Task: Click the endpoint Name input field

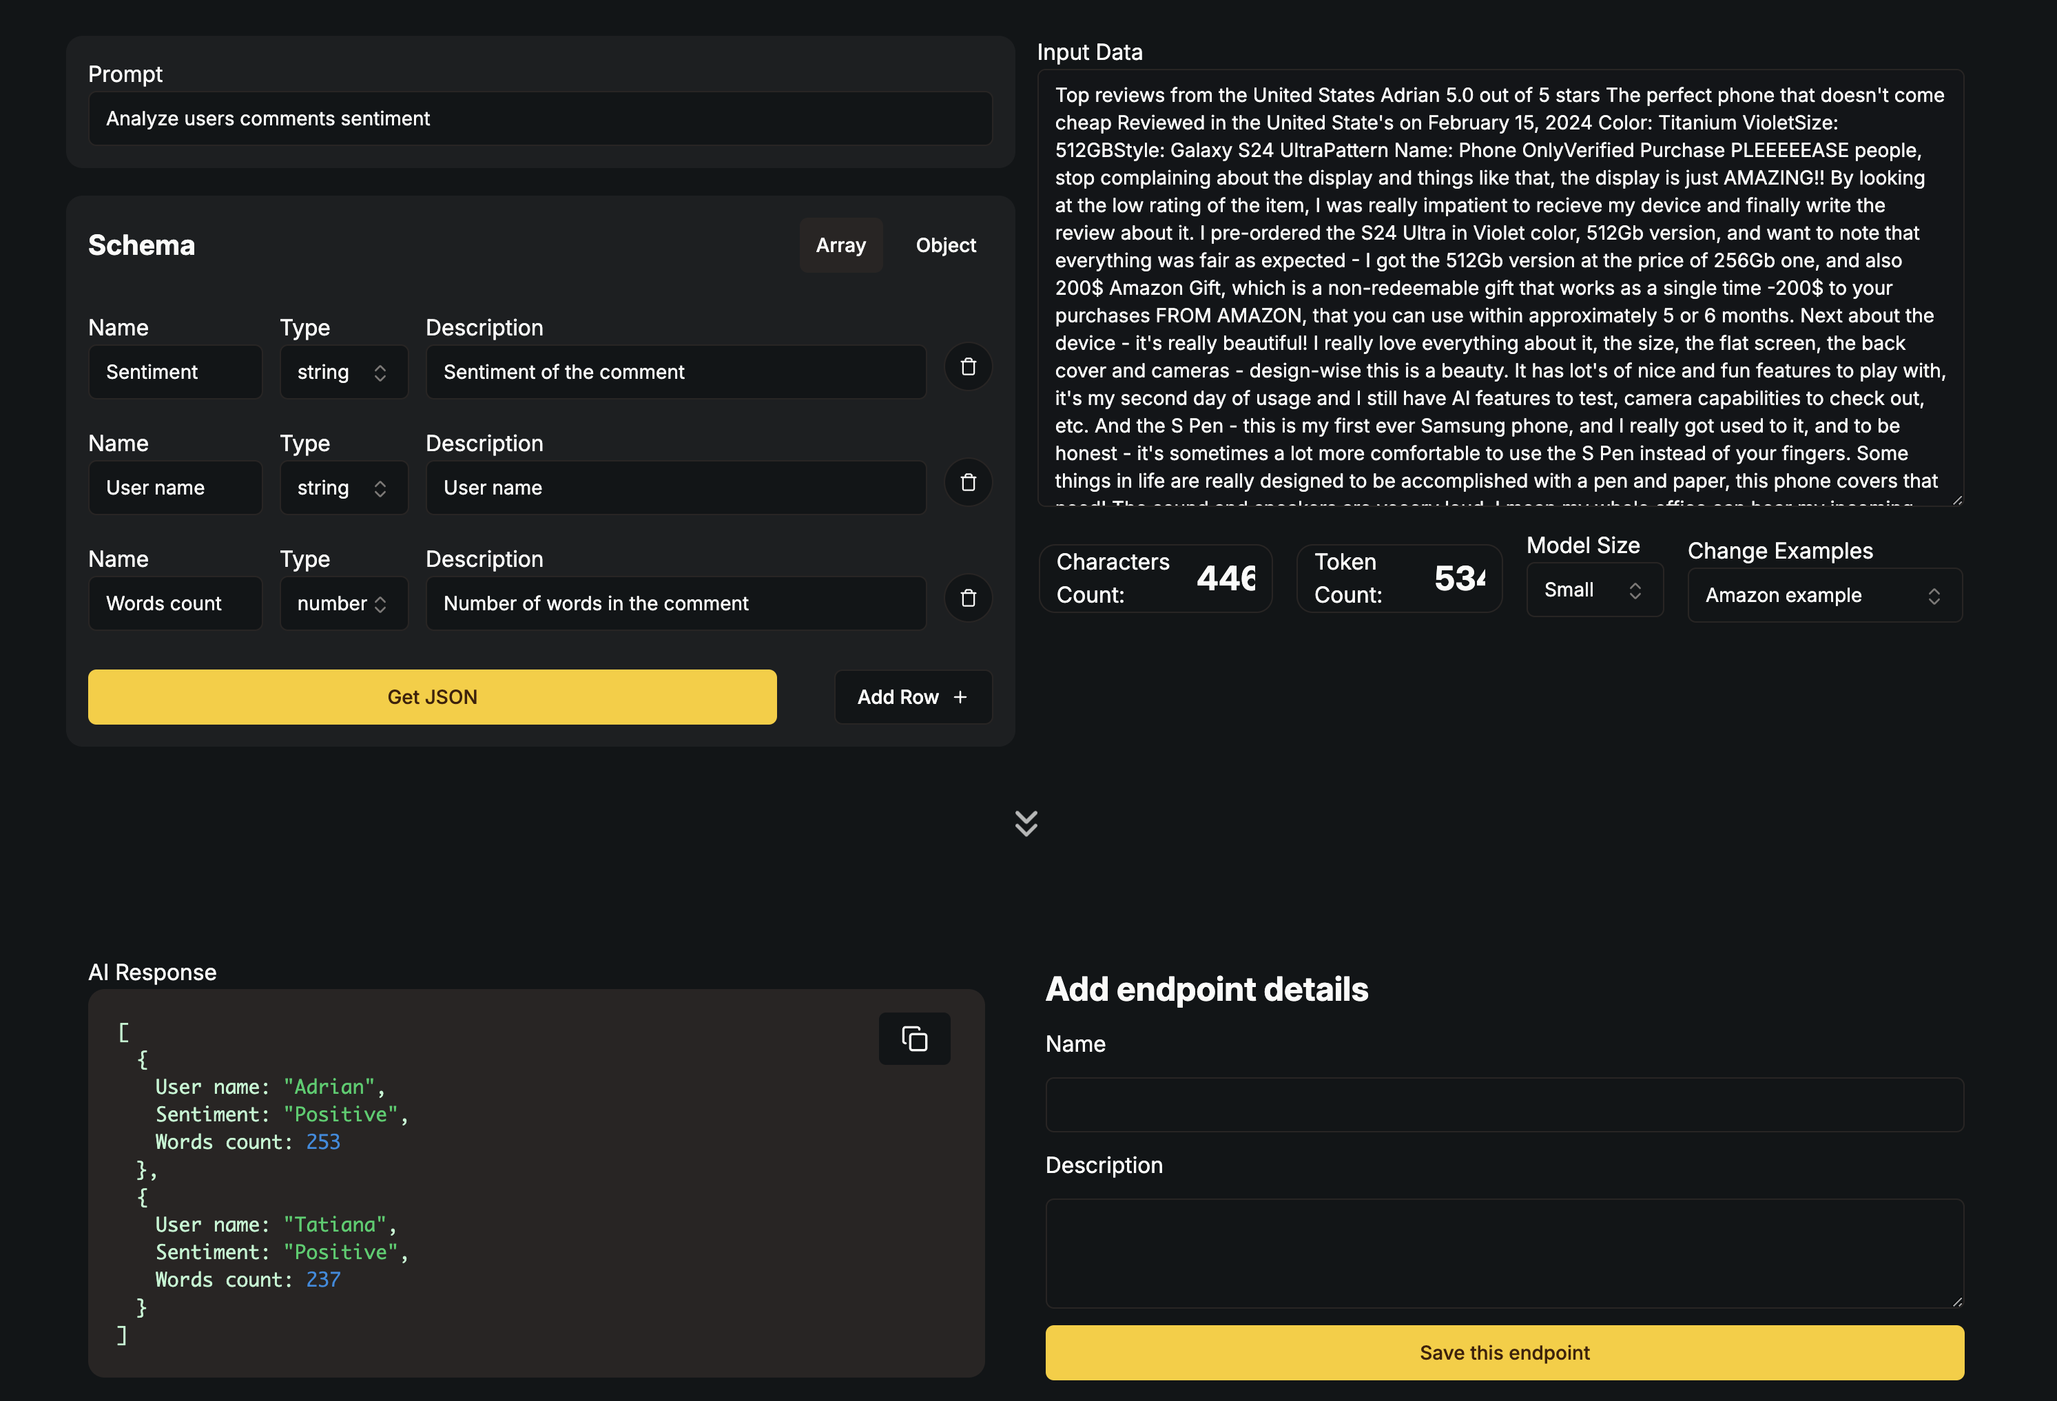Action: [1504, 1105]
